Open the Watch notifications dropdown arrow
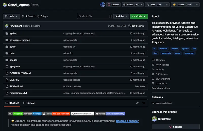203x131 pixels. [142, 5]
